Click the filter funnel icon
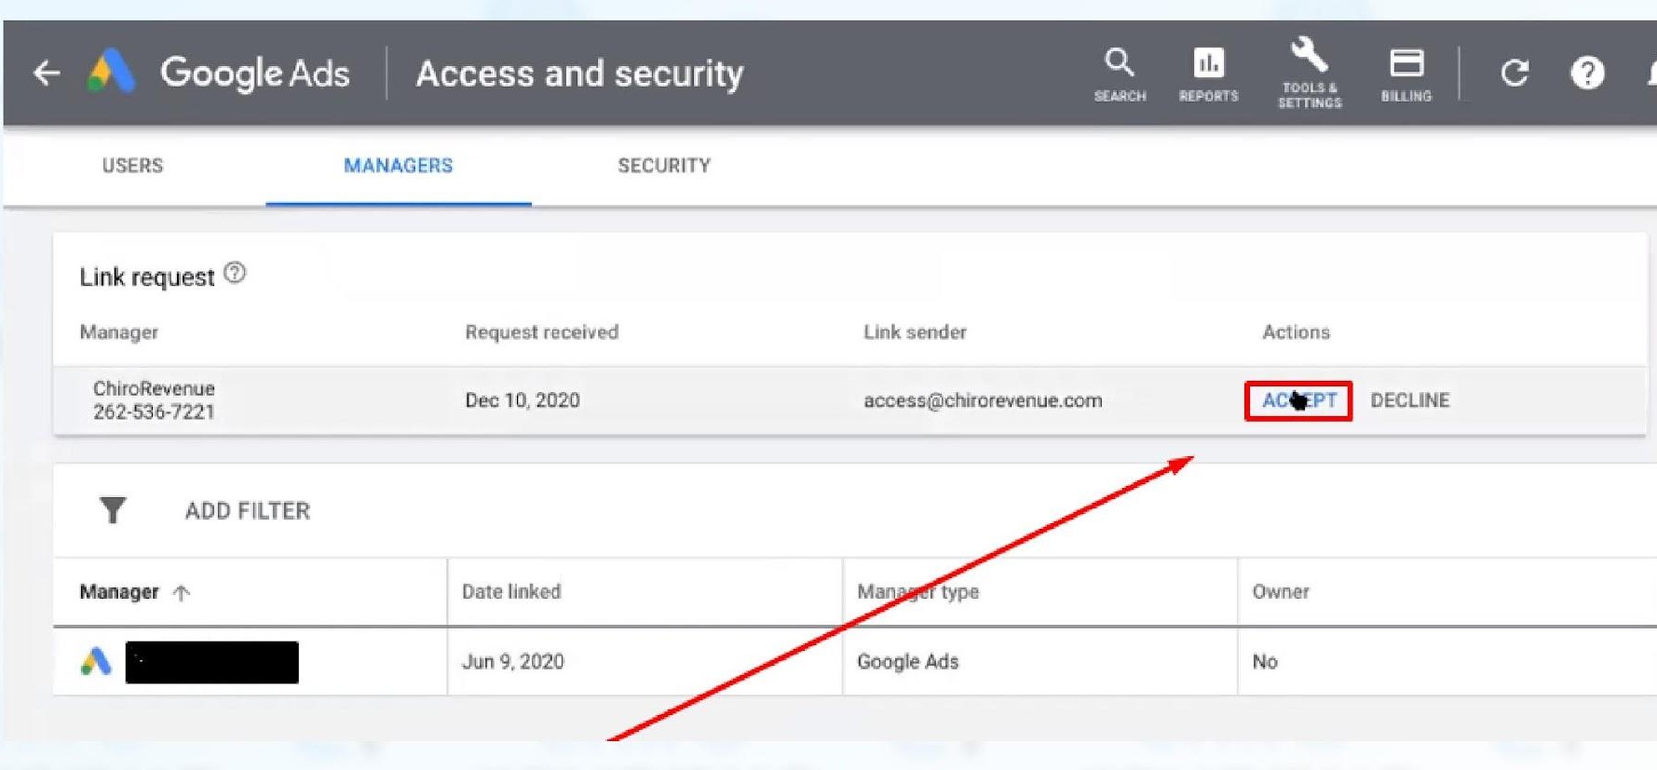The image size is (1657, 770). [113, 510]
